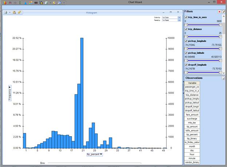This screenshot has height=167, width=227.
Task: Toggle the trip_distance filter checkbox
Action: (186, 29)
